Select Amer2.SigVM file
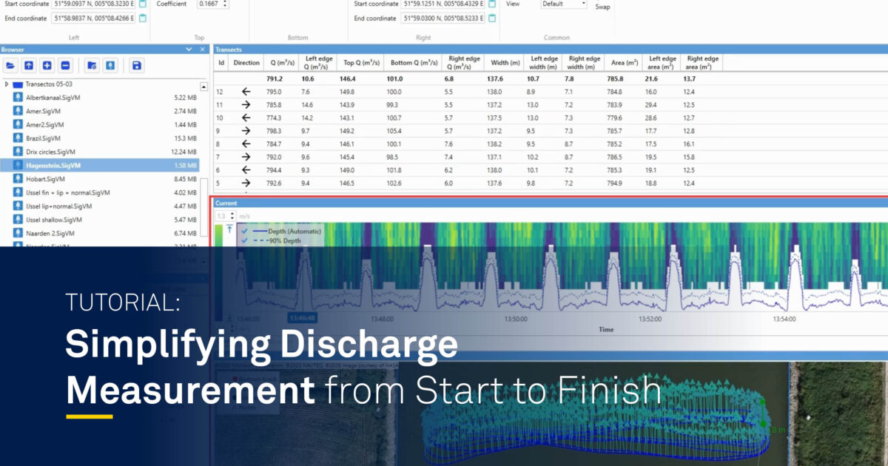This screenshot has height=466, width=888. (x=100, y=125)
